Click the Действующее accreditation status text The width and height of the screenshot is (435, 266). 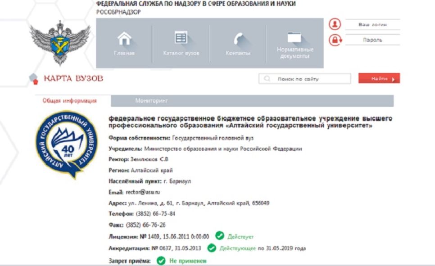[237, 248]
